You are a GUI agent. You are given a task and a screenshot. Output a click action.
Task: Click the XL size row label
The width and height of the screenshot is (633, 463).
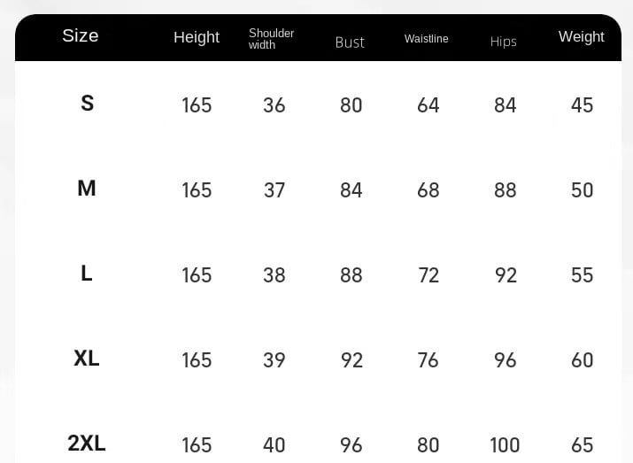pos(87,358)
